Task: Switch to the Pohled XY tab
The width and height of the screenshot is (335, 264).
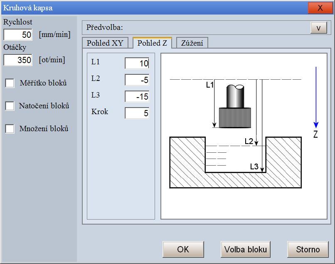Action: click(105, 43)
